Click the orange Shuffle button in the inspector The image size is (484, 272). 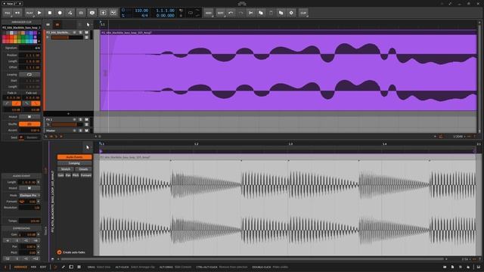29,124
